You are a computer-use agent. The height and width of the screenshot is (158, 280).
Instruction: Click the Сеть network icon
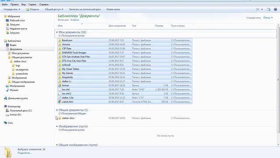5,123
